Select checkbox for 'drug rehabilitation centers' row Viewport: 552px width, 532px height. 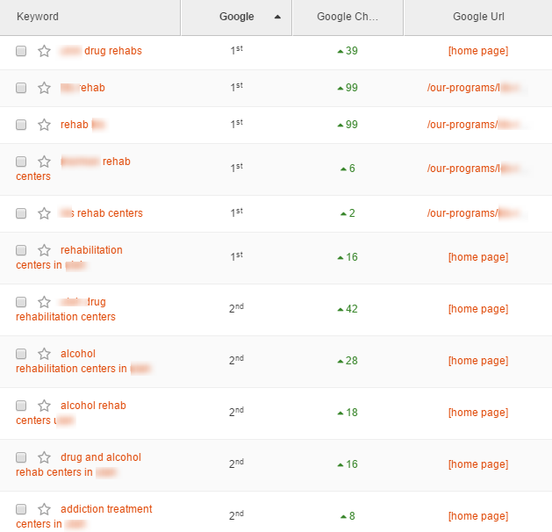coord(21,302)
